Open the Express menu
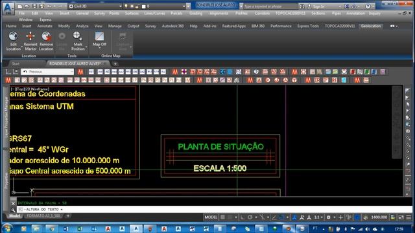Viewport: 415px width, 233px height. click(45, 19)
